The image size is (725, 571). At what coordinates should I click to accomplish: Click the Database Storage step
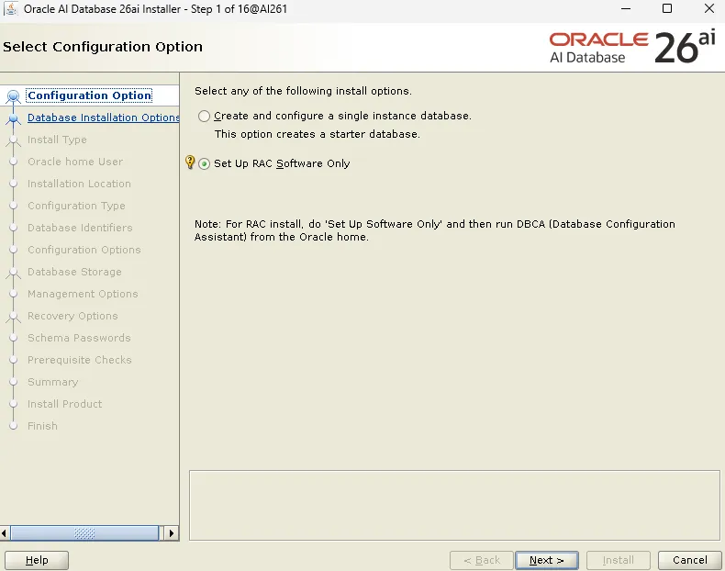pyautogui.click(x=74, y=272)
